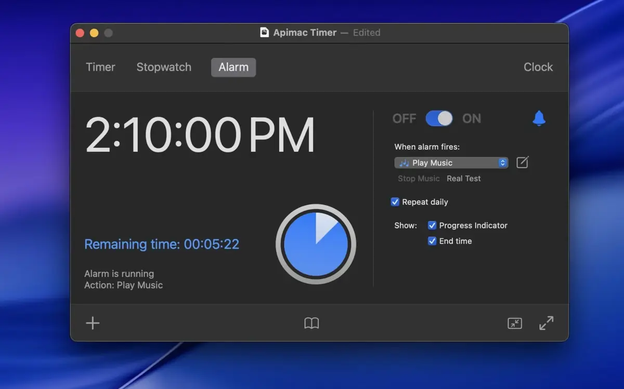Click the Stop Music button
624x389 pixels.
click(x=419, y=178)
